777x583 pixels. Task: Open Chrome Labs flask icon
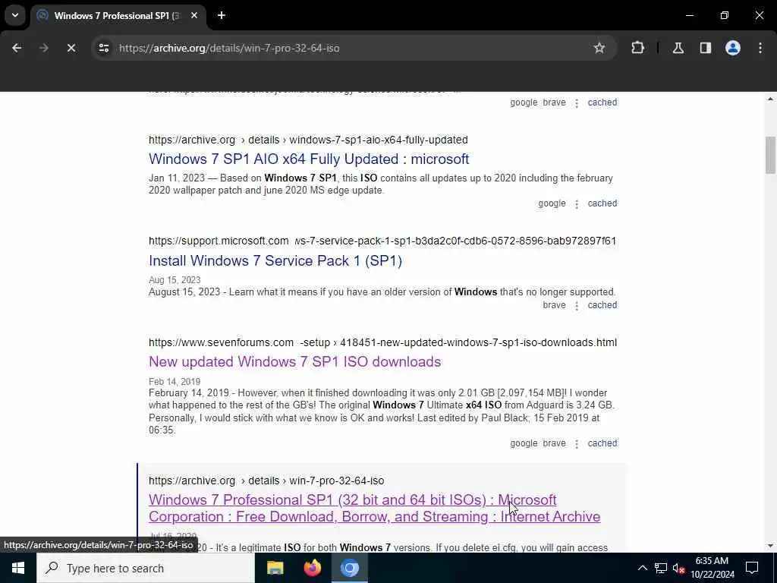678,48
